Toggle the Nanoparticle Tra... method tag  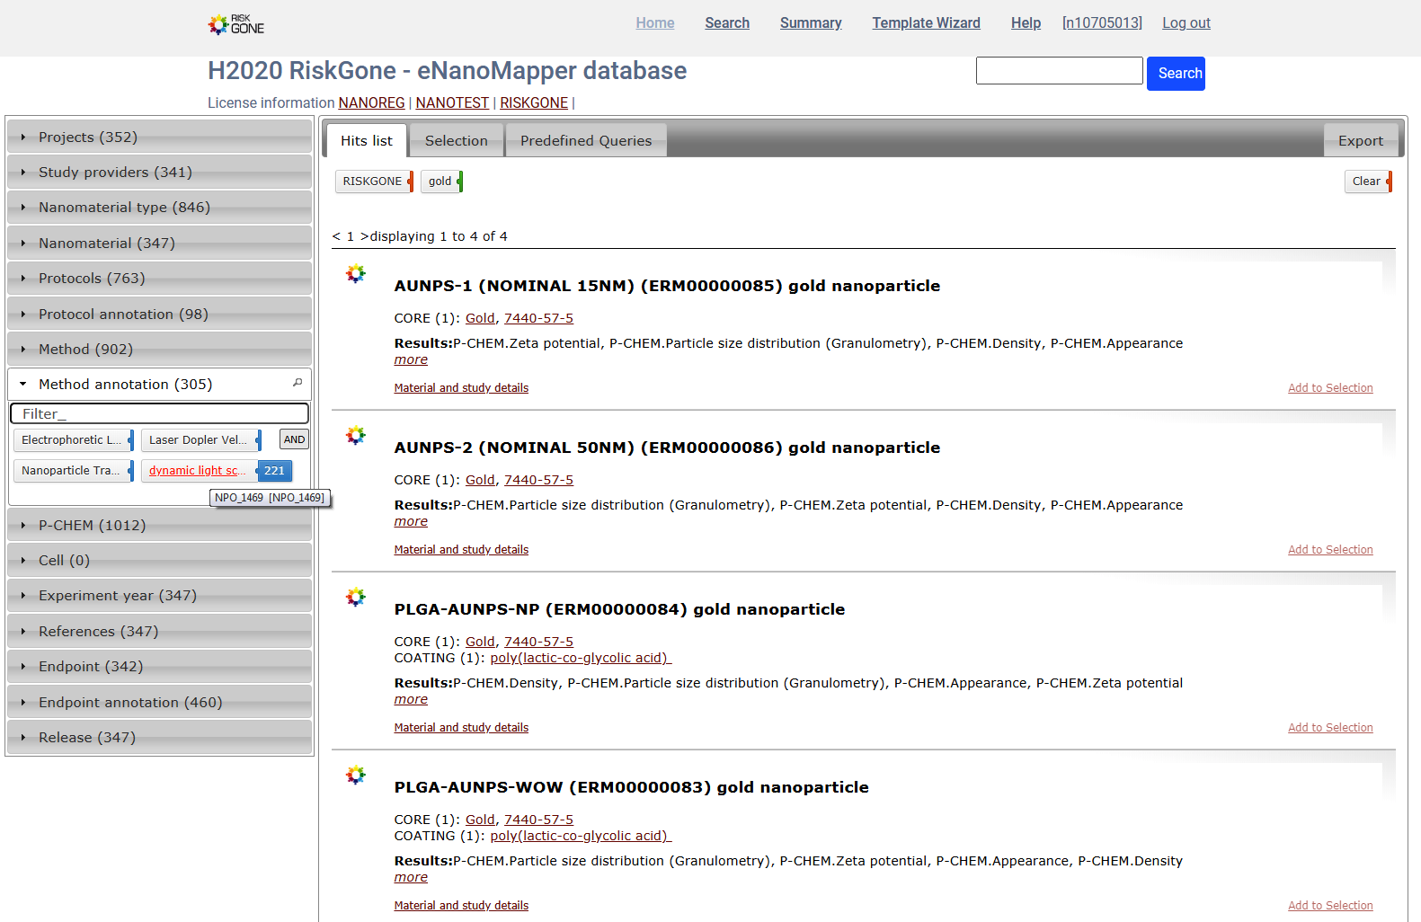coord(71,471)
